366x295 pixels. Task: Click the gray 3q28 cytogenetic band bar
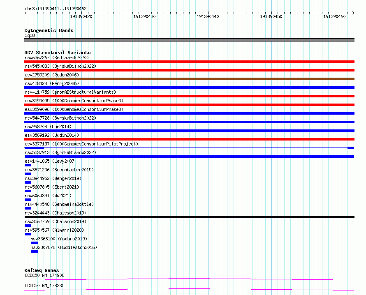[189, 40]
